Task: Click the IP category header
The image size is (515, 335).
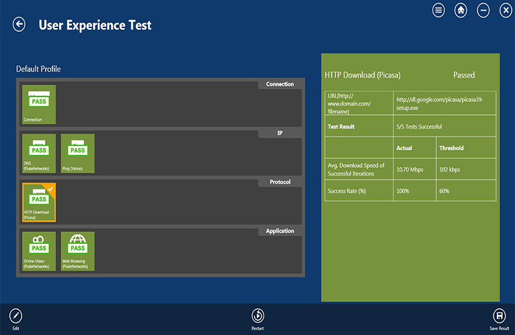Action: (x=280, y=133)
